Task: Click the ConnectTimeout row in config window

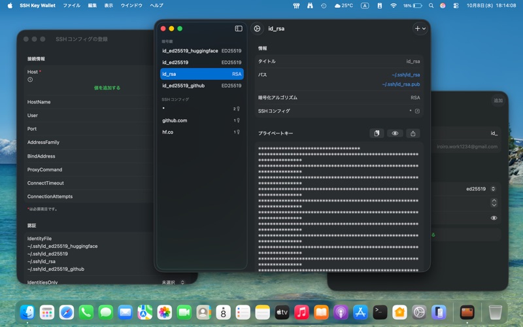Action: click(x=90, y=183)
